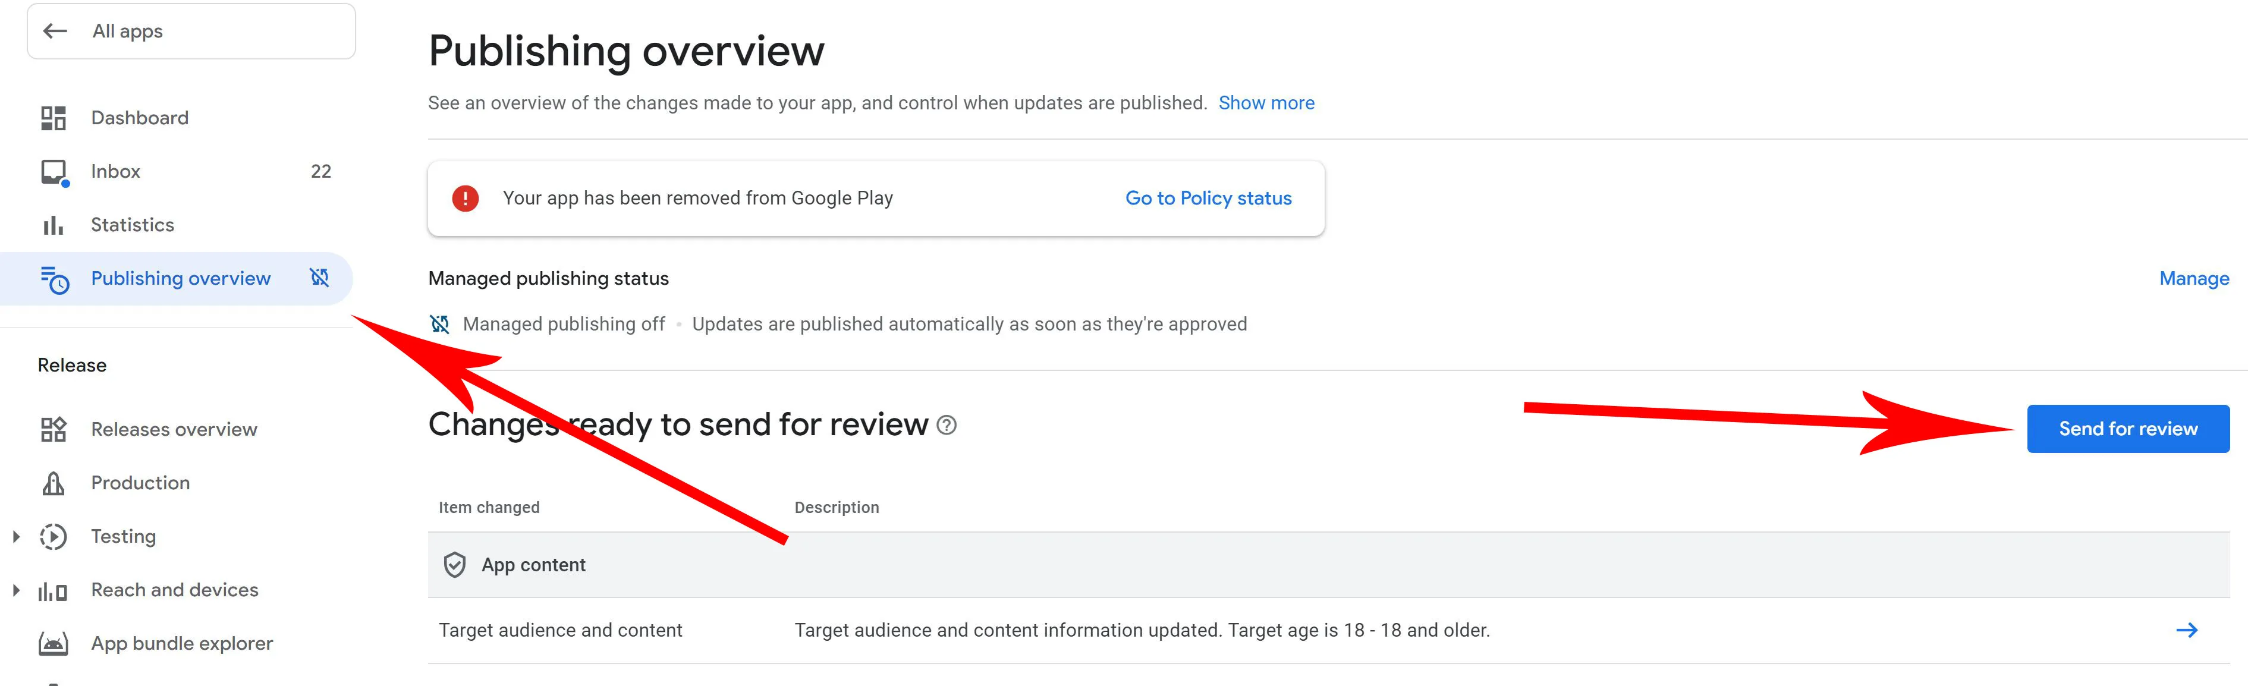Click managed publishing off icon in sidebar
2248x686 pixels.
319,278
